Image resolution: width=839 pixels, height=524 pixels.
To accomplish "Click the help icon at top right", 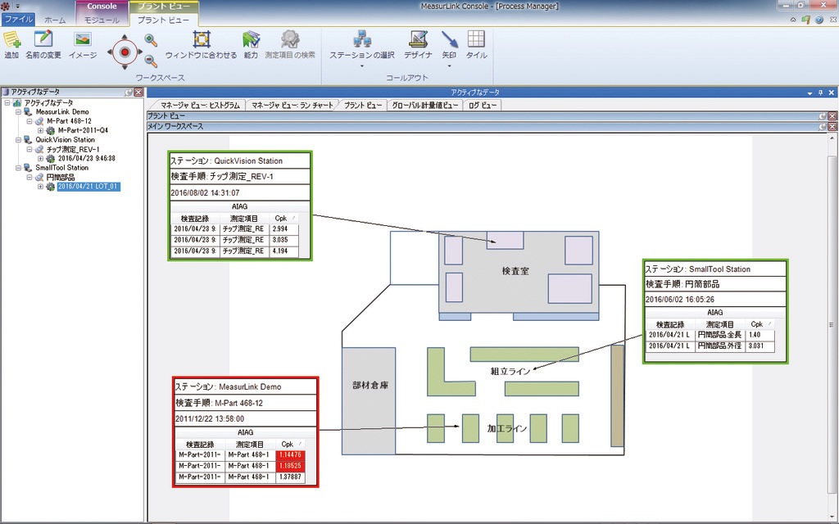I will [819, 20].
